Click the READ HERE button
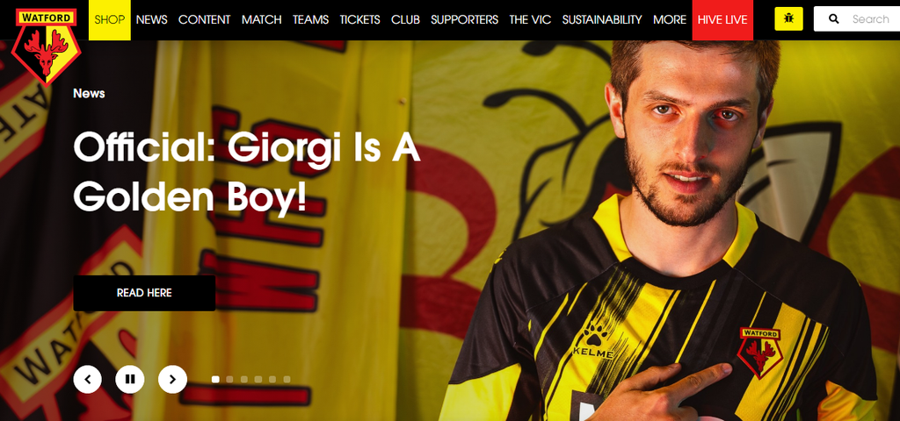900x421 pixels. coord(144,293)
